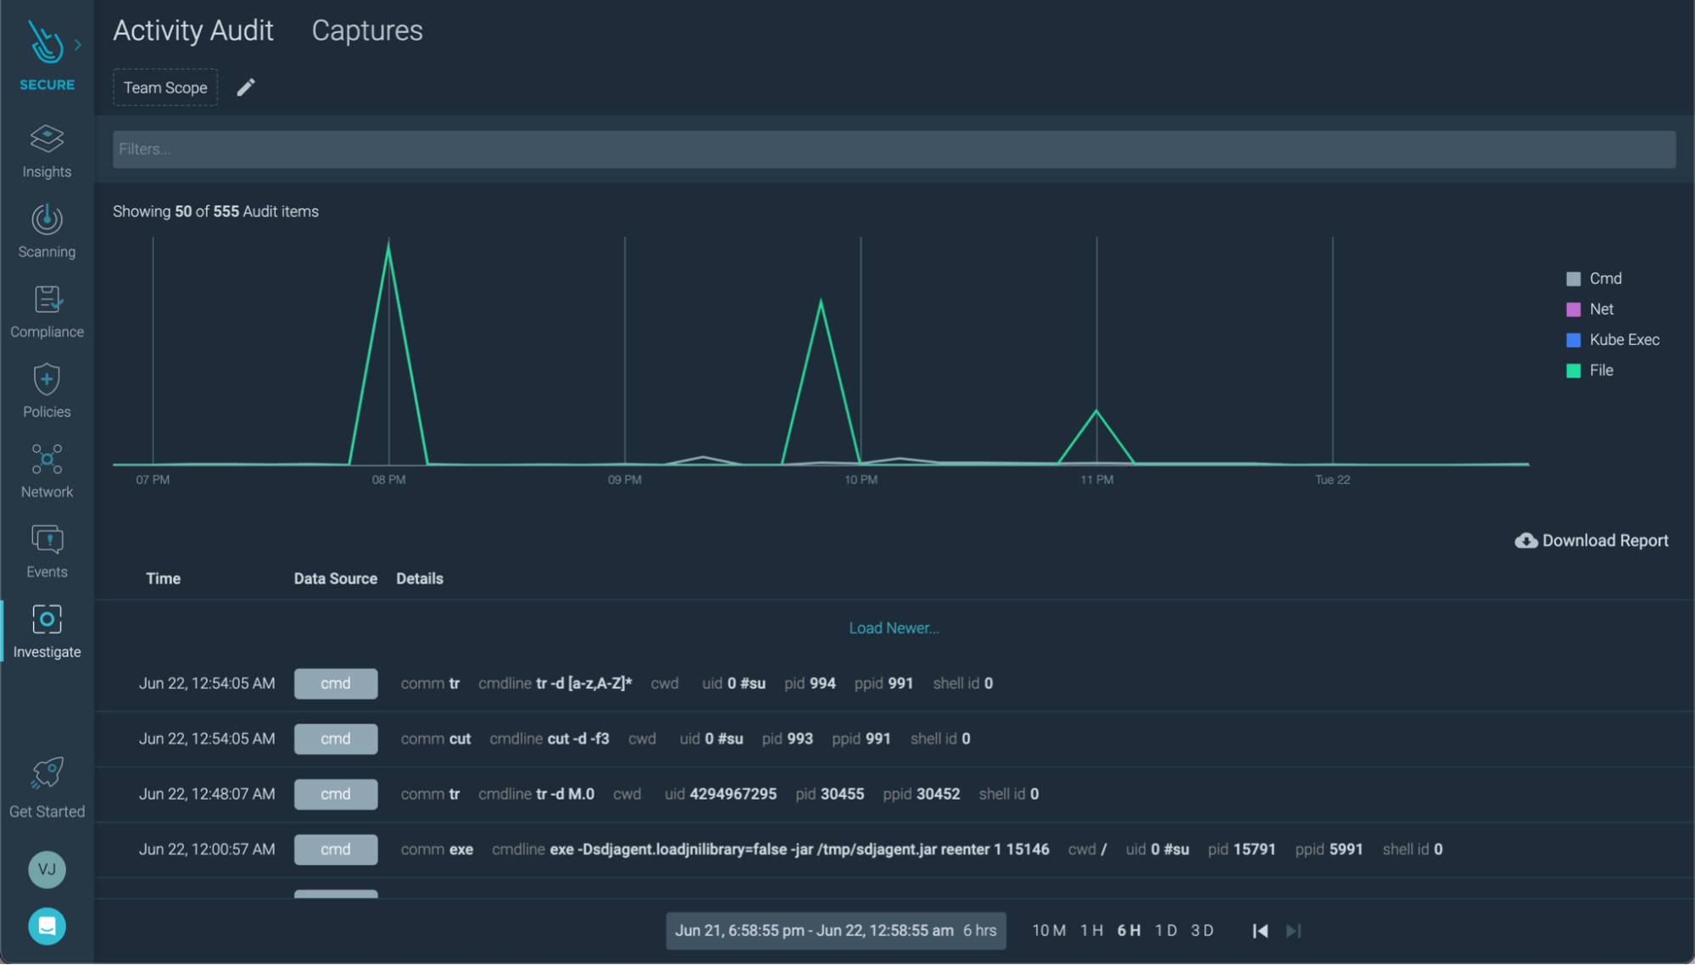This screenshot has height=965, width=1695.
Task: Open the VJ user avatar menu
Action: click(47, 869)
